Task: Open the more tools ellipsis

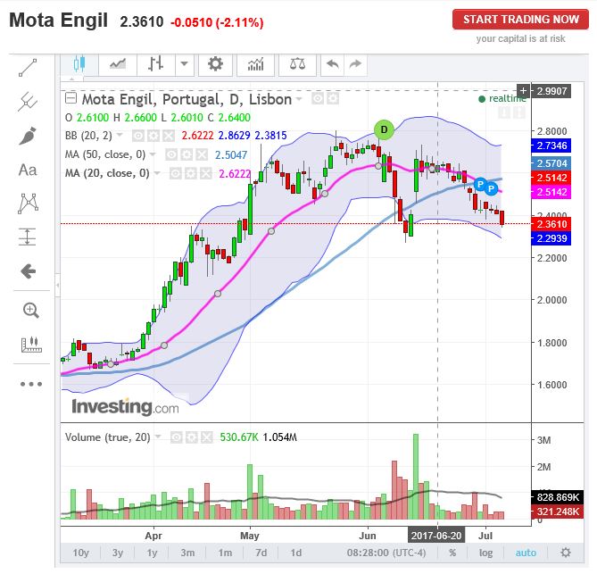Action: pos(31,384)
